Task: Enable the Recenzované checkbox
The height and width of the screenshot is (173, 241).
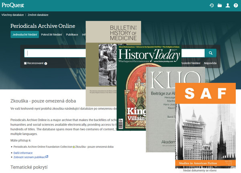Action: [25, 63]
